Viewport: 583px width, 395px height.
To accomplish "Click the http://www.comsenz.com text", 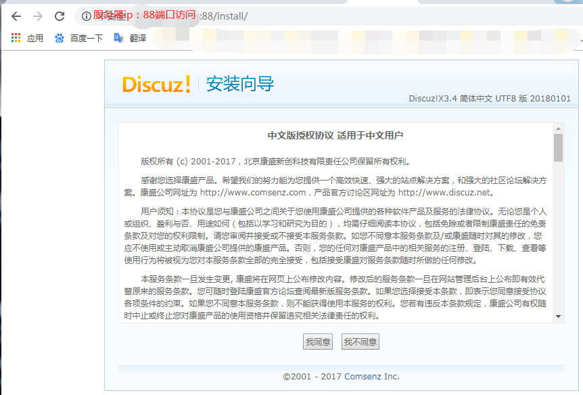I will 253,192.
